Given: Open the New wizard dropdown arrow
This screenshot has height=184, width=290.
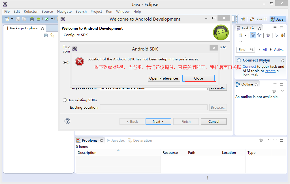Looking at the screenshot, I should coord(12,19).
